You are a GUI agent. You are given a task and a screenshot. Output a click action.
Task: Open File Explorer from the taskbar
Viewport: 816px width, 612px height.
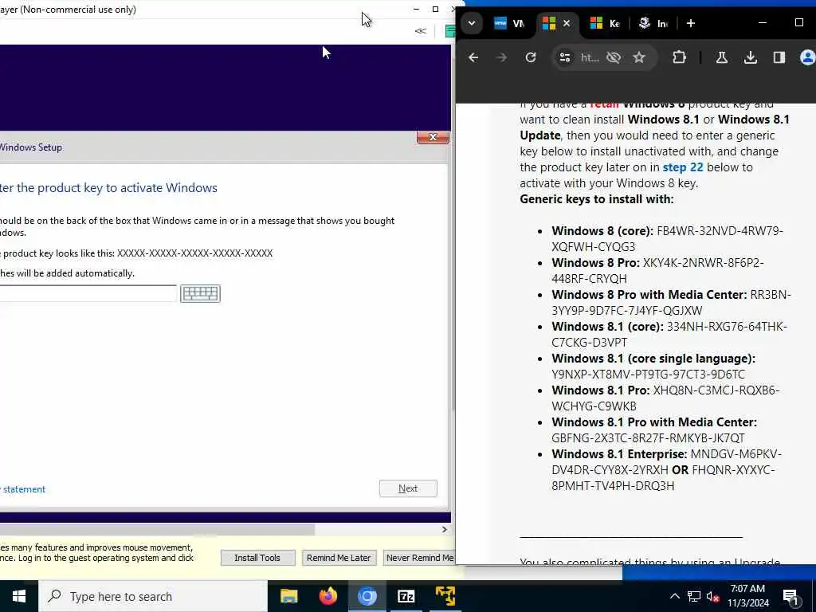pos(288,596)
